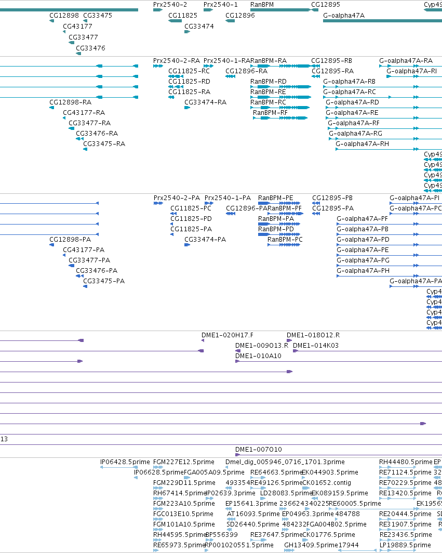Click transcript G-oalpha47A-RF
The image size is (442, 553).
coord(354,123)
